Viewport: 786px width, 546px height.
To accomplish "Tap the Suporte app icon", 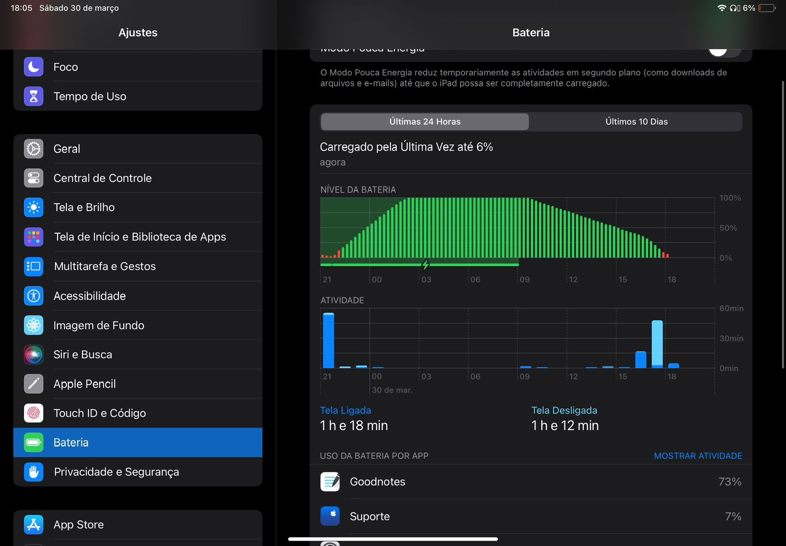I will (330, 516).
